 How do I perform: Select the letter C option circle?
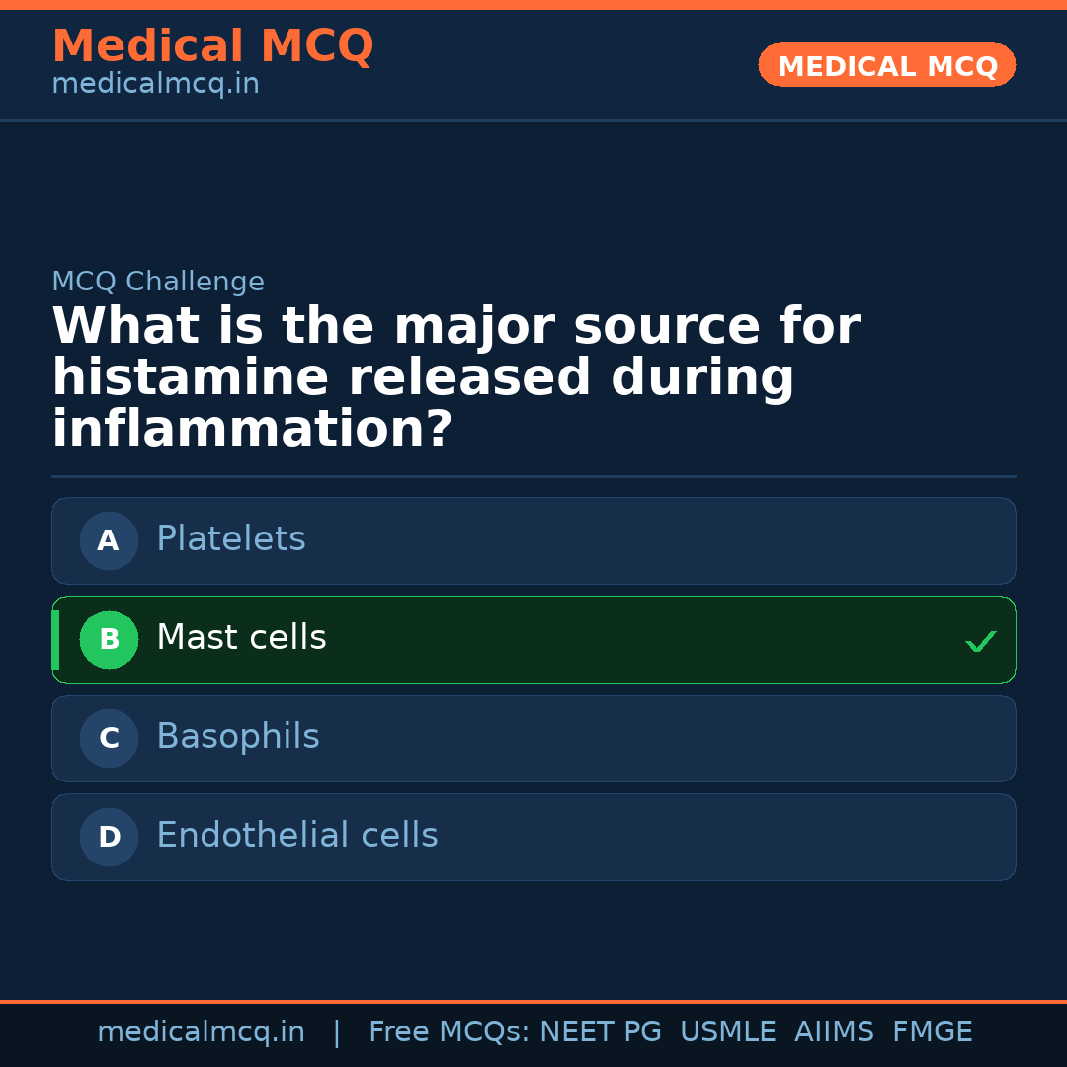[109, 739]
